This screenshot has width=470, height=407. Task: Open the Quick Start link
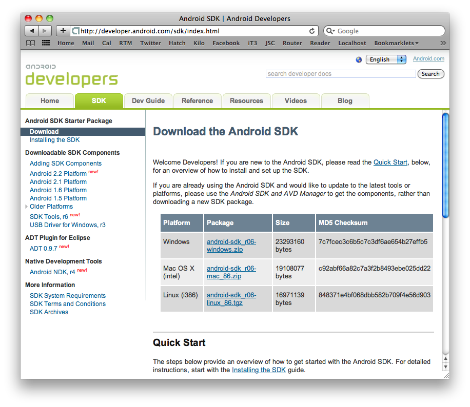tap(390, 162)
